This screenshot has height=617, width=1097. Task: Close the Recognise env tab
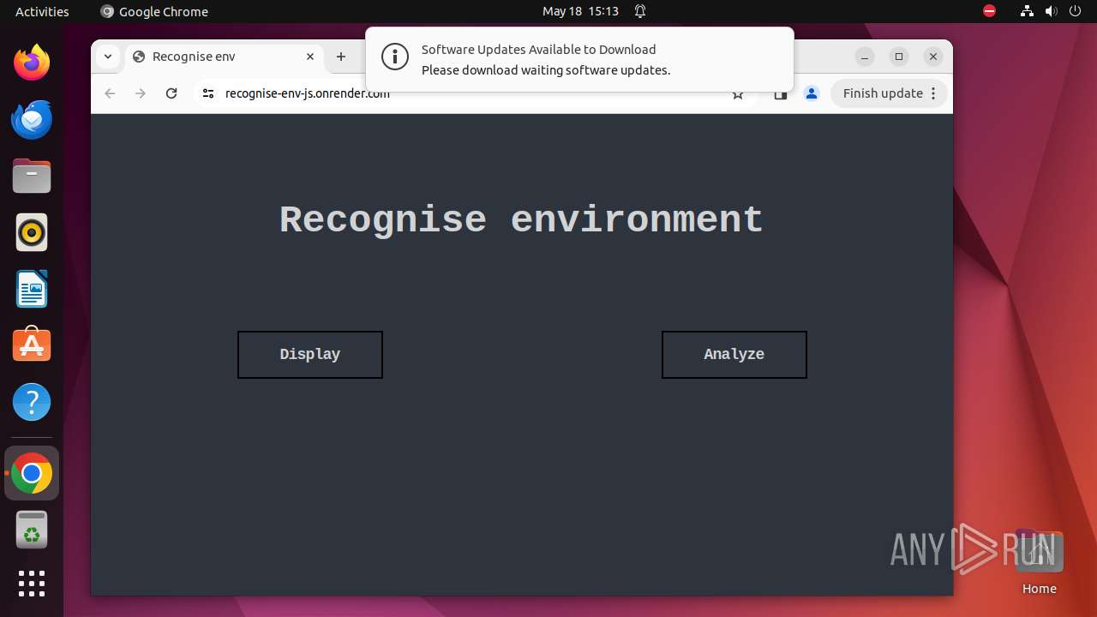pos(310,57)
